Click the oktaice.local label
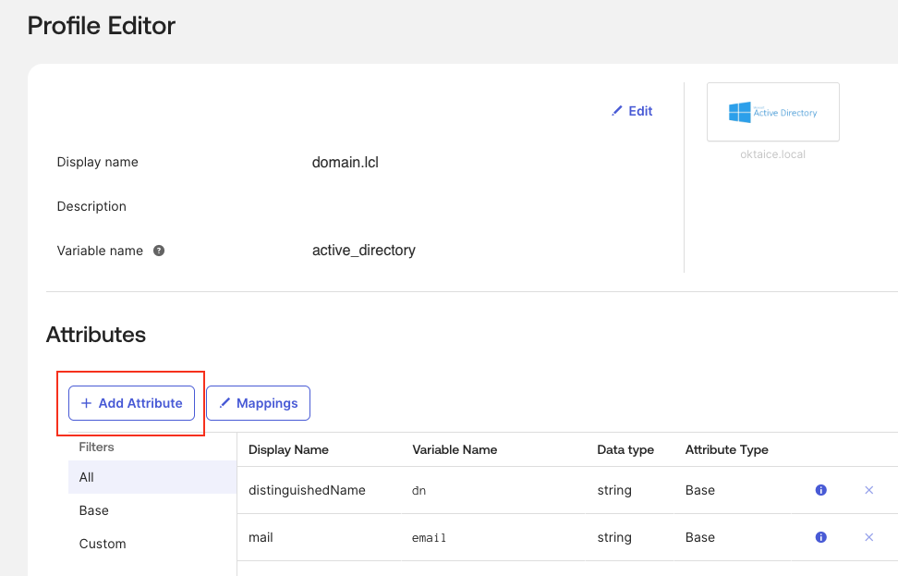The width and height of the screenshot is (898, 576). 772,154
